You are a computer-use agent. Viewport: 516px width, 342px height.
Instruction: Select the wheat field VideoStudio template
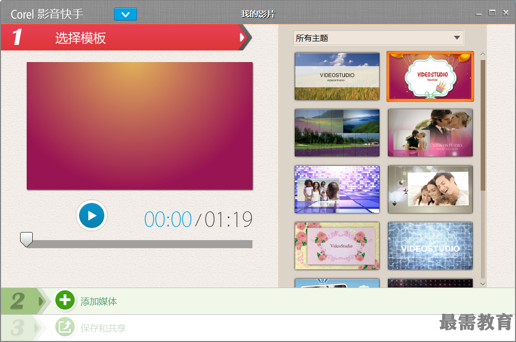pyautogui.click(x=337, y=77)
